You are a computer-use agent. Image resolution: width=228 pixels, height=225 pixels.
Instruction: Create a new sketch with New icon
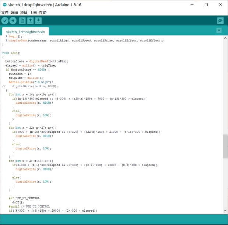tap(22, 21)
